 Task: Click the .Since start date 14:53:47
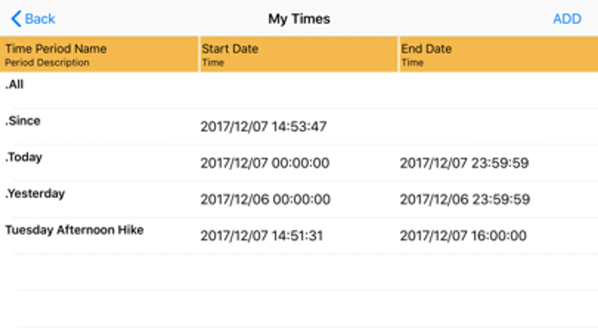263,127
